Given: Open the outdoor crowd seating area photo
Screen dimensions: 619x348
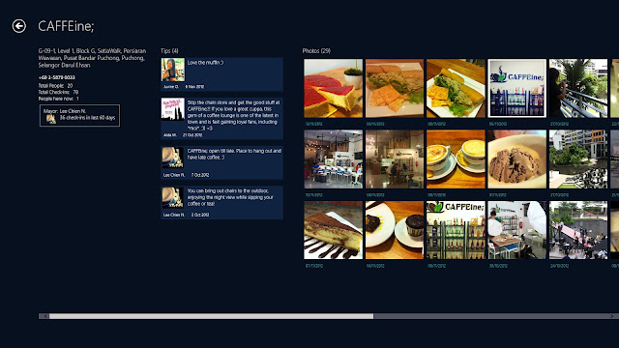Looking at the screenshot, I should coord(578,230).
